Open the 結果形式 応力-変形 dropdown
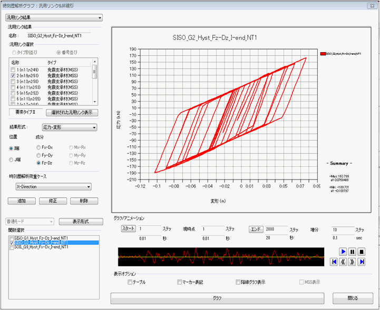380x310 pixels. 70,127
